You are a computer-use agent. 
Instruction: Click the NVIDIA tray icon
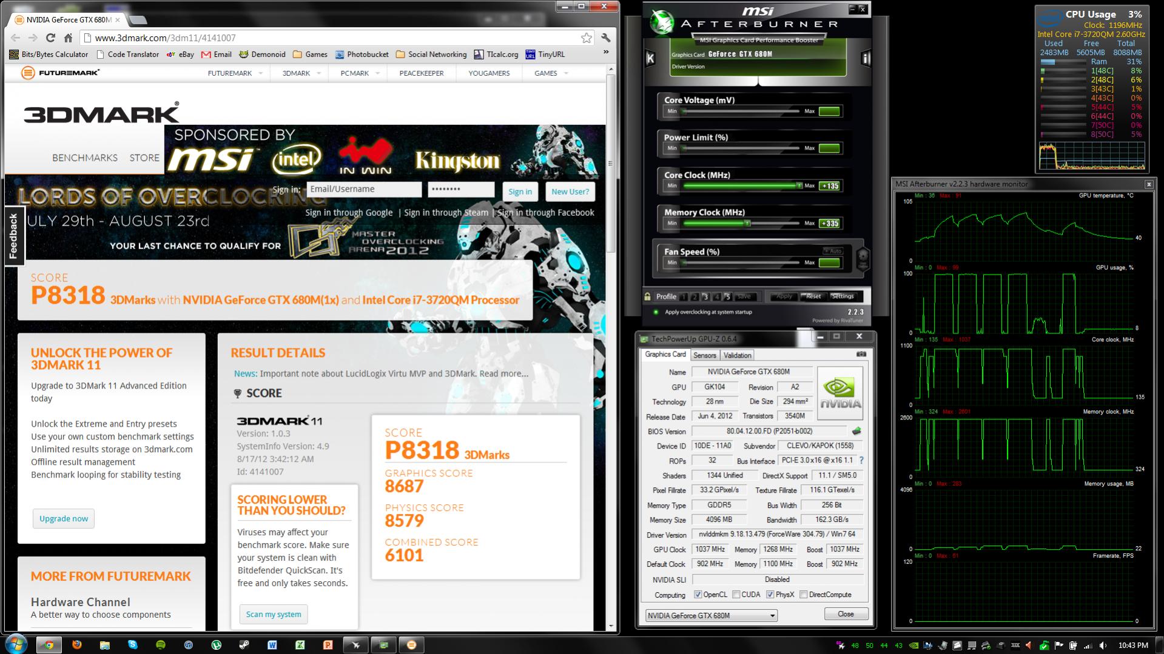pos(913,646)
